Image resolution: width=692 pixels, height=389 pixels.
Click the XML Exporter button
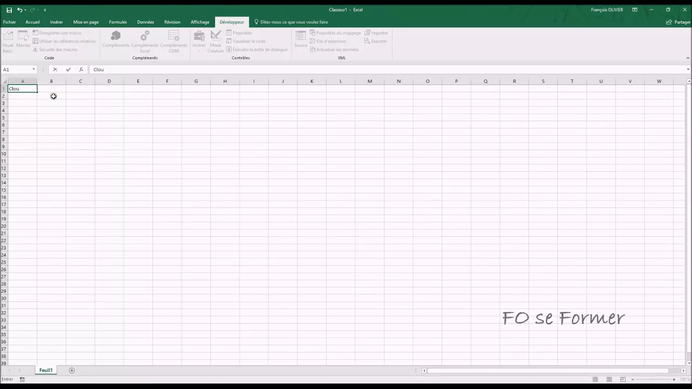point(376,41)
